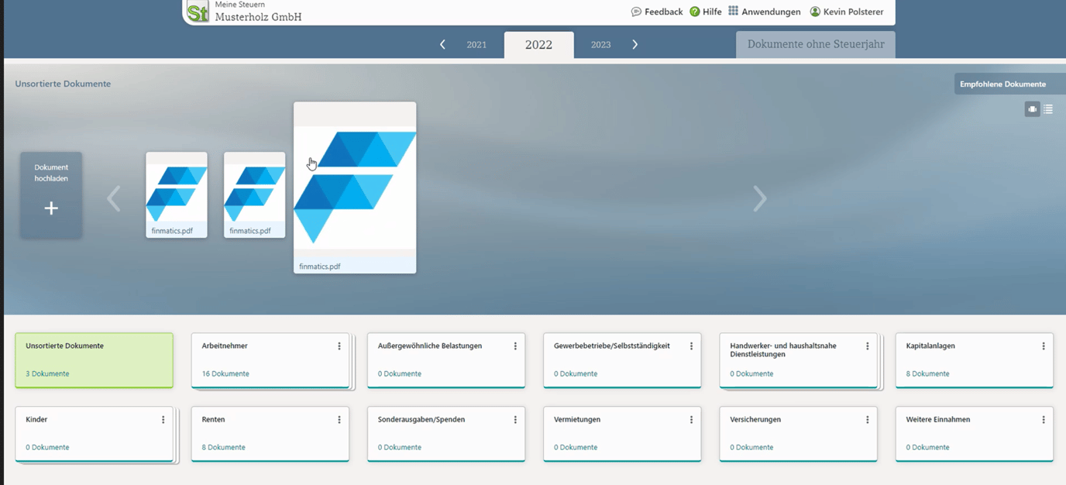Open the Anwendungen grid icon
The image size is (1066, 485).
(733, 11)
